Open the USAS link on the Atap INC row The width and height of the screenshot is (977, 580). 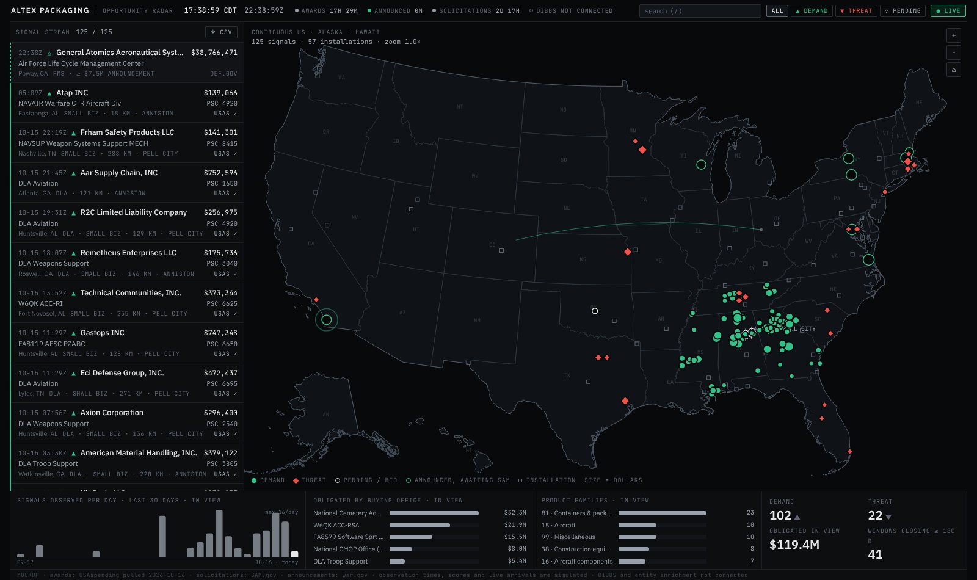[x=225, y=114]
